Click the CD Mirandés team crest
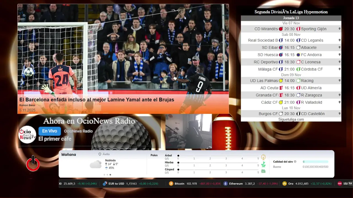353x198 pixels. pos(281,29)
